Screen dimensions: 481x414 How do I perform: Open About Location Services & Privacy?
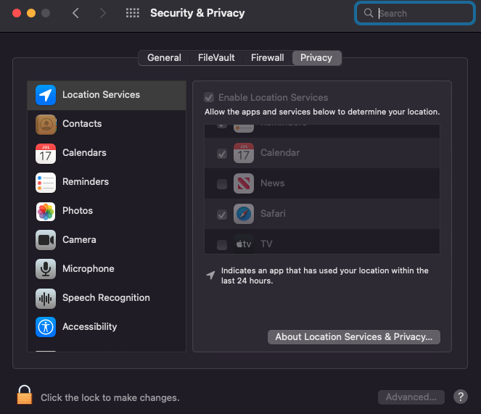click(354, 336)
